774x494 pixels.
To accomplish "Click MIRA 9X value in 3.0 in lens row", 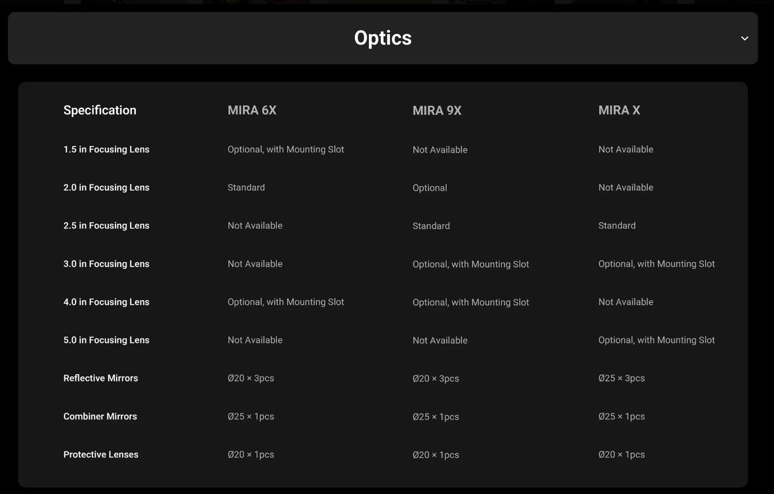I will click(471, 265).
